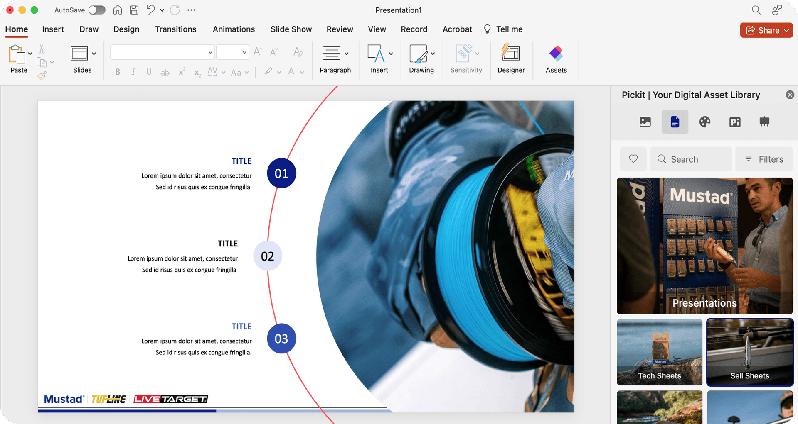Image resolution: width=798 pixels, height=424 pixels.
Task: Open the Drawing group
Action: click(421, 59)
